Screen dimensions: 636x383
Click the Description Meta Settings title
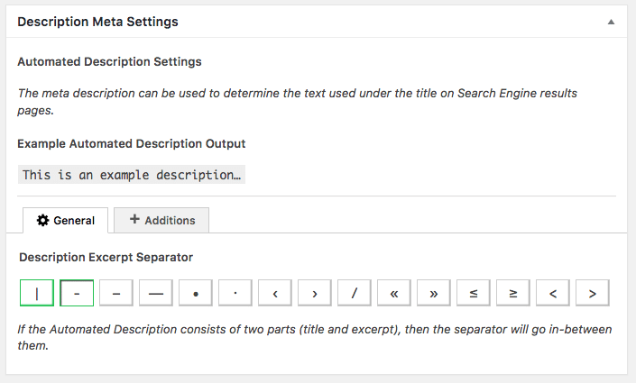coord(97,22)
